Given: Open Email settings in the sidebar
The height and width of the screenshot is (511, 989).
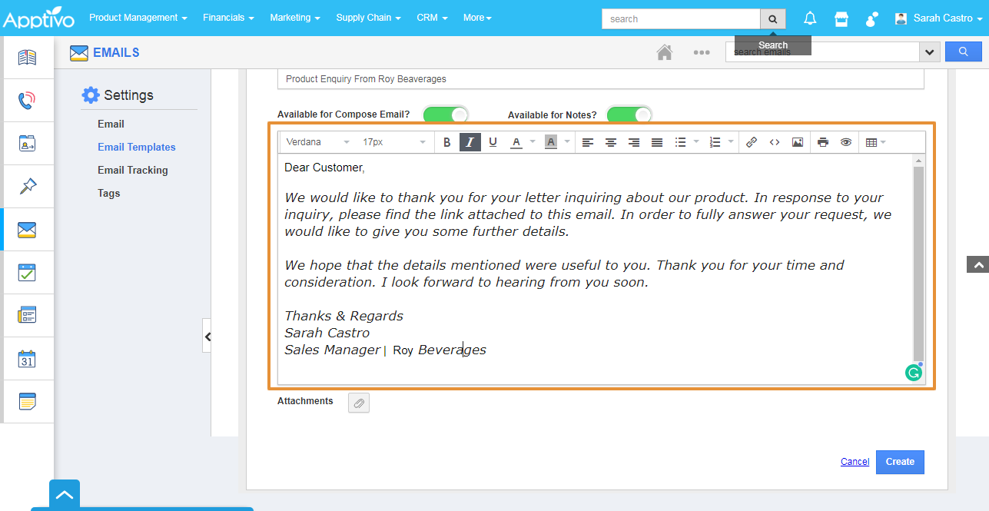Looking at the screenshot, I should (x=111, y=124).
